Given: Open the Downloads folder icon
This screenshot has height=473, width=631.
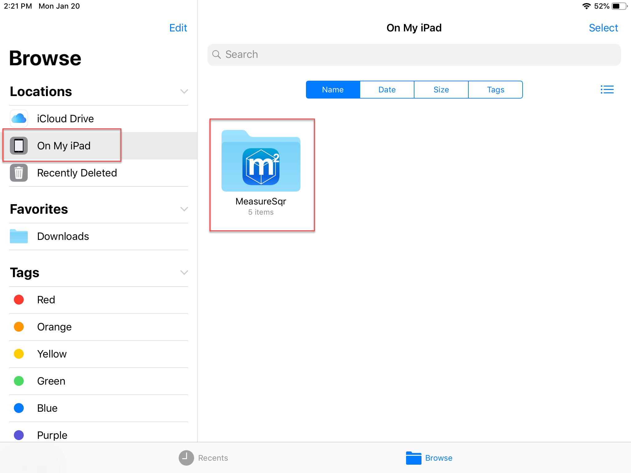Looking at the screenshot, I should tap(19, 236).
